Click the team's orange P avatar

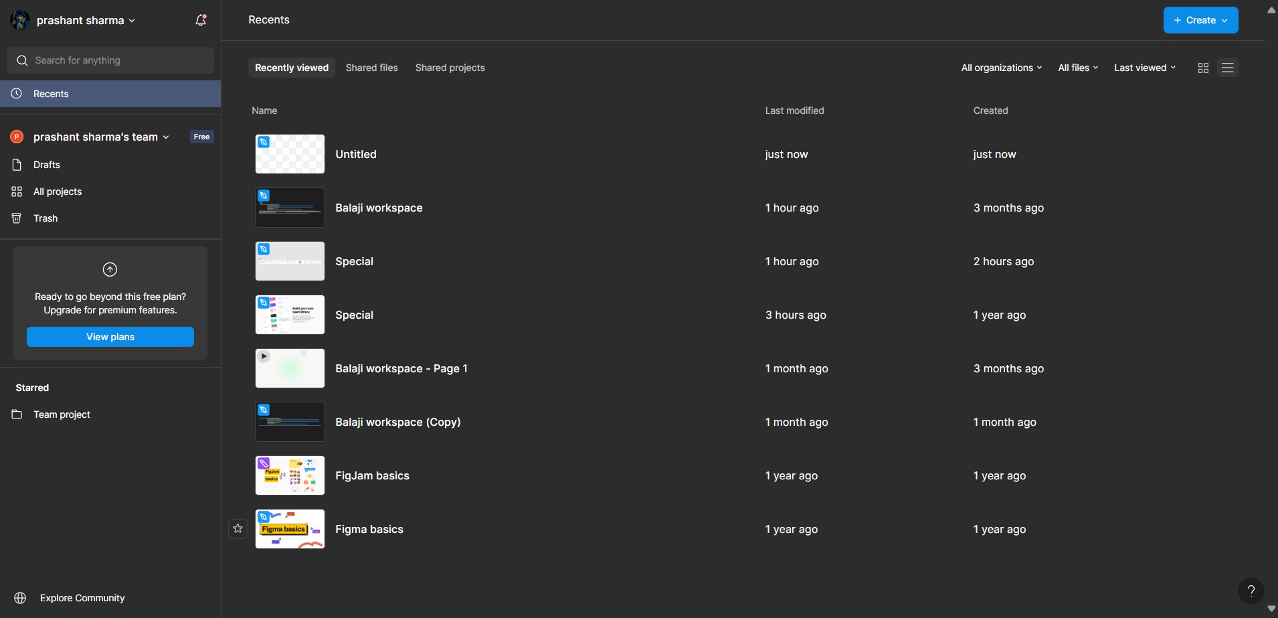pos(17,137)
